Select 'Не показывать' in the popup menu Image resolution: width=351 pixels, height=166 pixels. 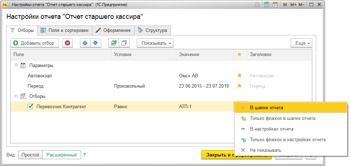pyautogui.click(x=265, y=150)
